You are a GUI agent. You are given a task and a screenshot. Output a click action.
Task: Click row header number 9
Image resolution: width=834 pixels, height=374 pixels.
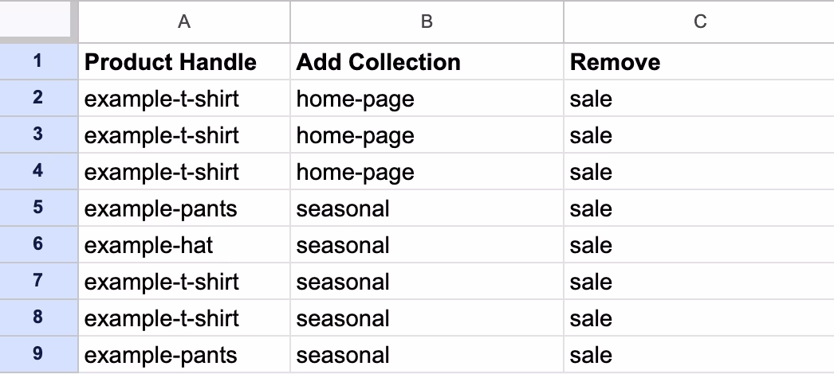tap(38, 354)
